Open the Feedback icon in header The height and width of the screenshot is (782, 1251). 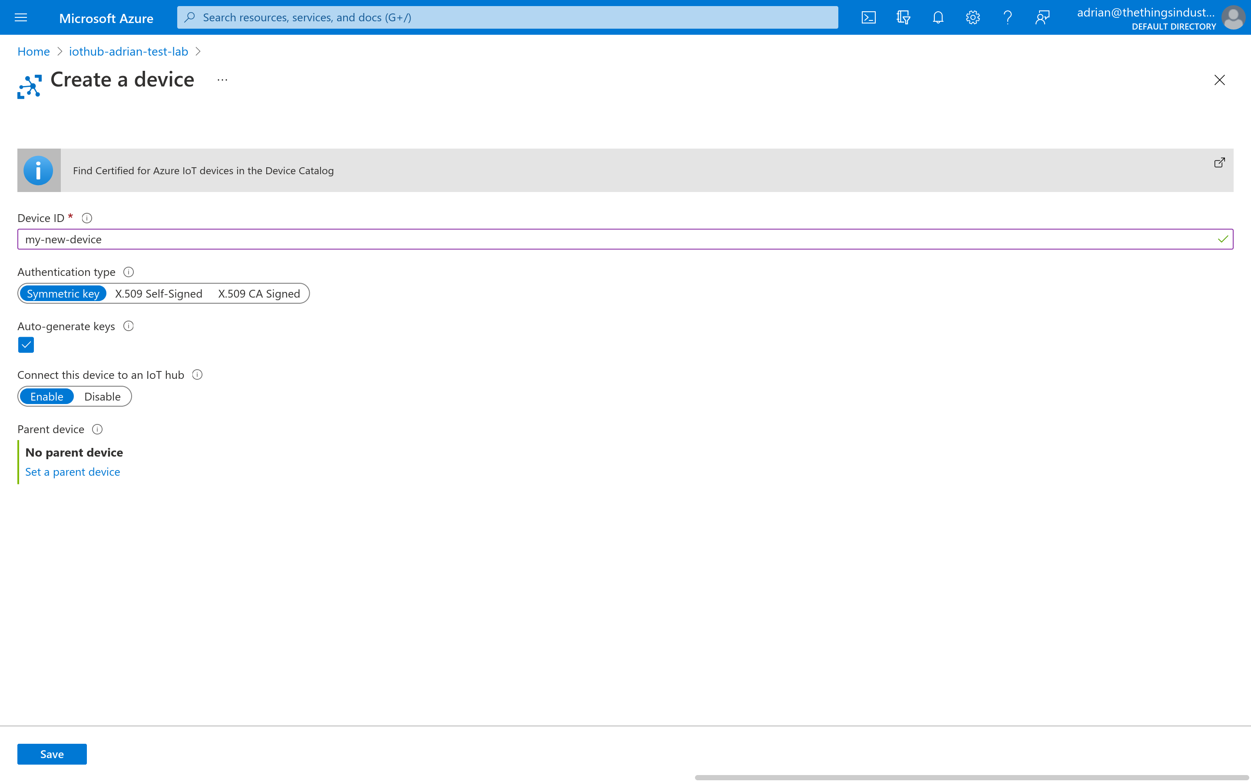[x=1042, y=17]
